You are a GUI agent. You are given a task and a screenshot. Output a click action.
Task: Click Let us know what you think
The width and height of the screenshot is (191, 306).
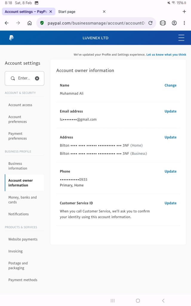coord(166,55)
